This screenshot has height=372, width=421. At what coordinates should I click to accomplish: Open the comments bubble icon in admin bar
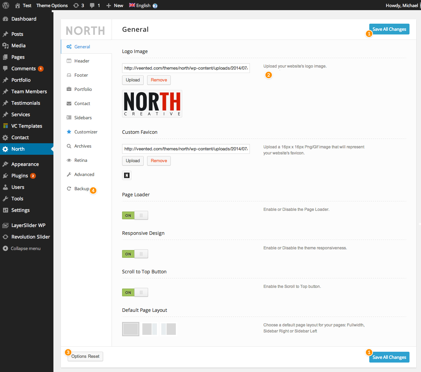[92, 6]
